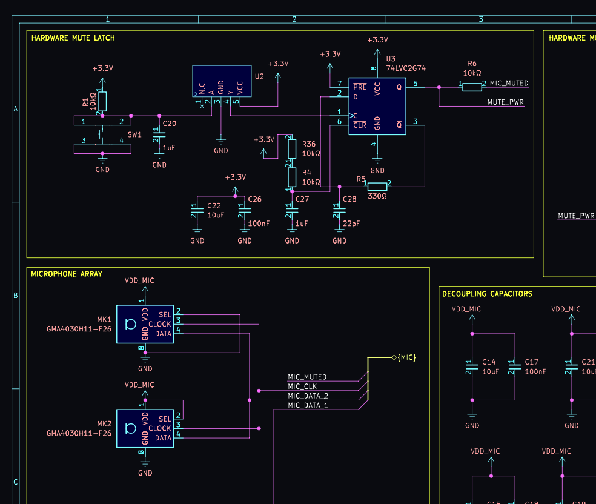Select the R4 10kΩ resistor symbol
596x504 pixels.
pyautogui.click(x=291, y=177)
